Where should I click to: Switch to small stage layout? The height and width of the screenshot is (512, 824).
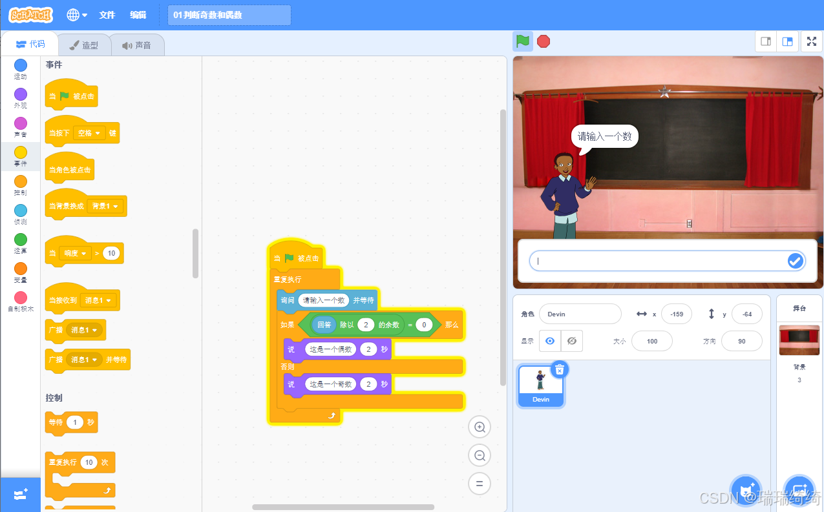click(766, 41)
